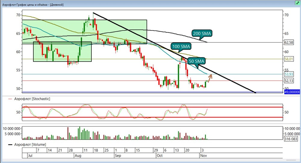The height and width of the screenshot is (163, 301).
Task: Click date 25 in August on time axis
Action: 107,150
